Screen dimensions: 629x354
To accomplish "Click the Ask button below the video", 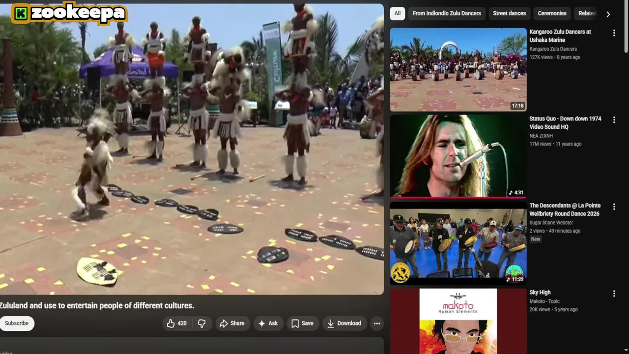I will [268, 323].
